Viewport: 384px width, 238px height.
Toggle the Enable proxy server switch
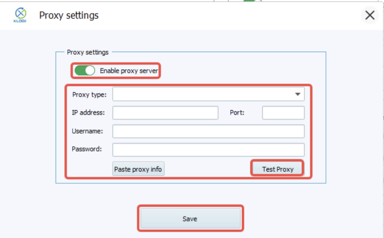point(85,71)
